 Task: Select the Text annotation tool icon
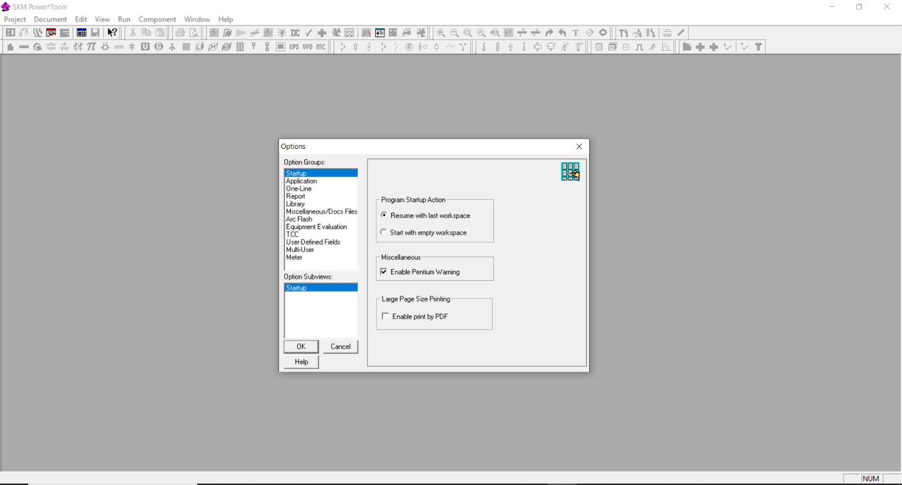pos(576,33)
